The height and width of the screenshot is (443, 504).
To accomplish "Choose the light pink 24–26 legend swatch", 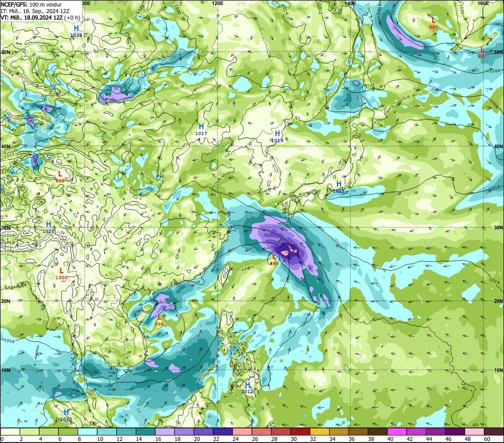I will [242, 432].
